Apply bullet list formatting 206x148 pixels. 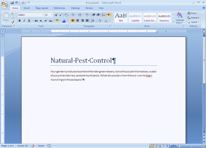coord(73,15)
